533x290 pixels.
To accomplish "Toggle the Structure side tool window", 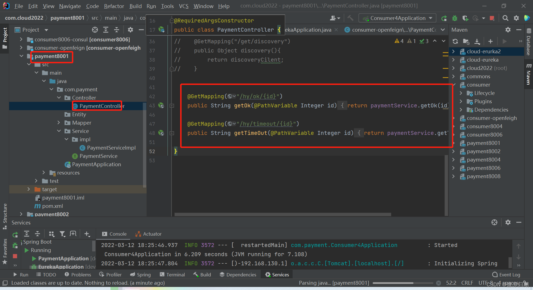I will tap(5, 216).
